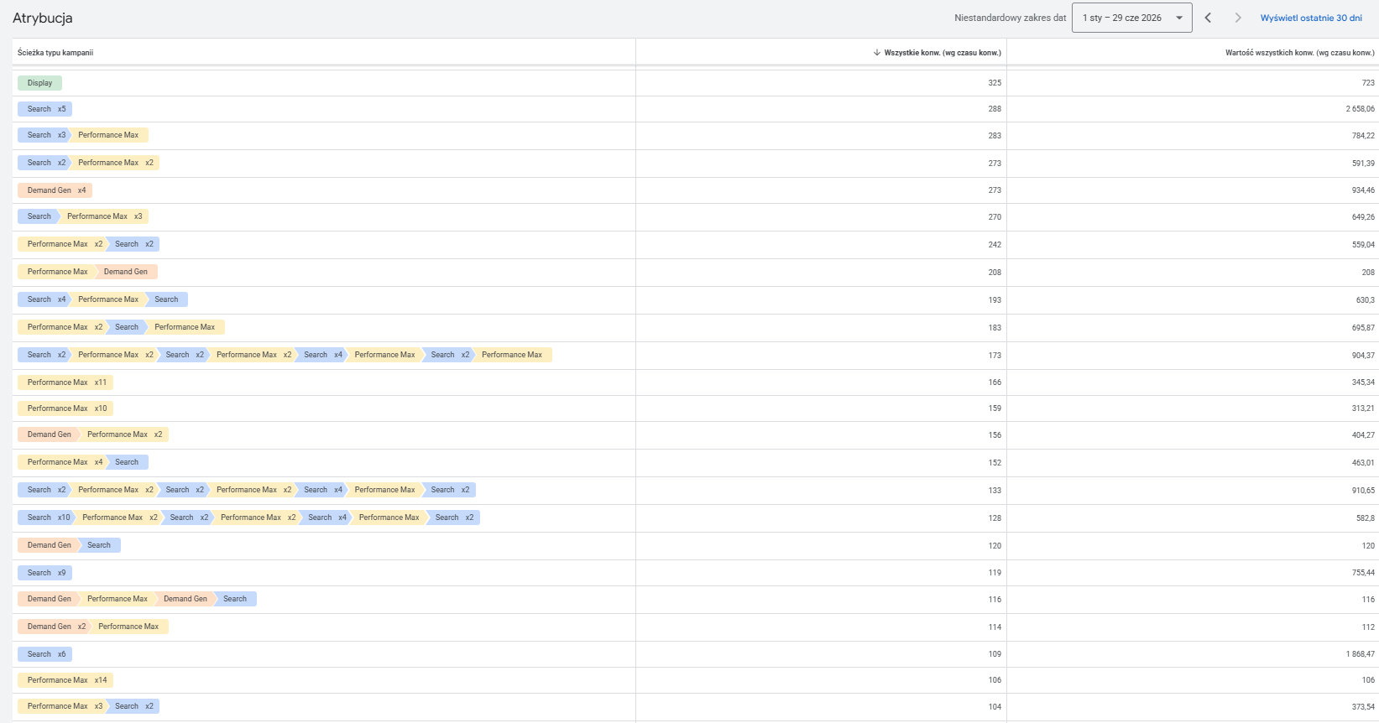Image resolution: width=1379 pixels, height=723 pixels.
Task: Go to the next date range arrow
Action: click(x=1237, y=18)
